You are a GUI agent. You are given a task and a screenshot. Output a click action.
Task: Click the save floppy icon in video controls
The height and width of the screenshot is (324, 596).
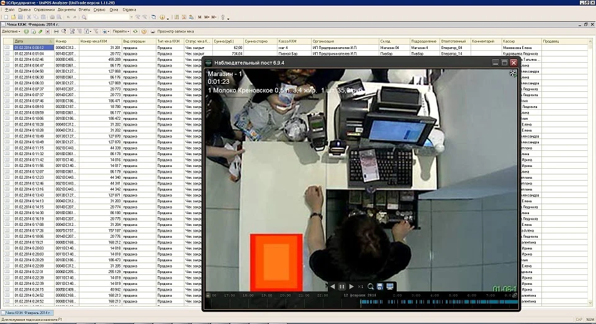pyautogui.click(x=380, y=286)
